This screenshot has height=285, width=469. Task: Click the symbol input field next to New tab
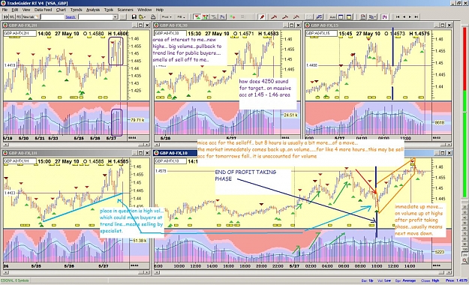point(52,17)
